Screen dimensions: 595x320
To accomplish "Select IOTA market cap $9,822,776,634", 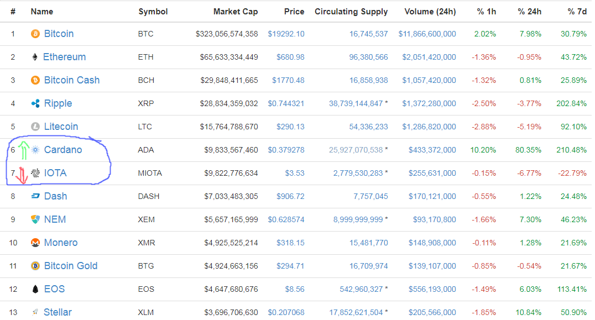I will (x=231, y=173).
